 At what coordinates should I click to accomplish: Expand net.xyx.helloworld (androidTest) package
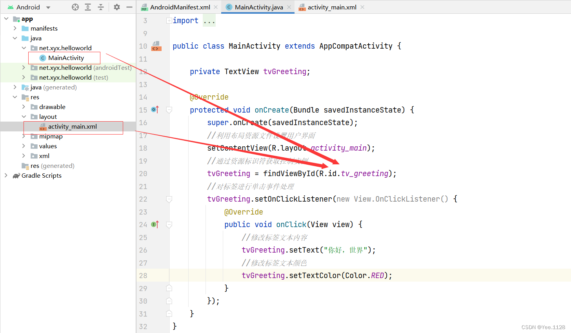coord(24,67)
